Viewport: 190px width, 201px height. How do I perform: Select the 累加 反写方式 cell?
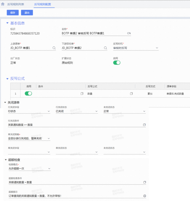pos(150,94)
